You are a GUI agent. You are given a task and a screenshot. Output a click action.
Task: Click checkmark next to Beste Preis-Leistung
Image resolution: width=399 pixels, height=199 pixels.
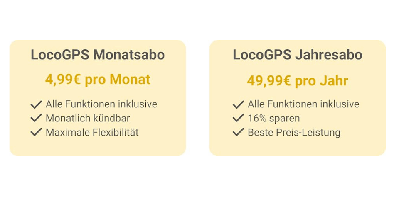coord(238,132)
